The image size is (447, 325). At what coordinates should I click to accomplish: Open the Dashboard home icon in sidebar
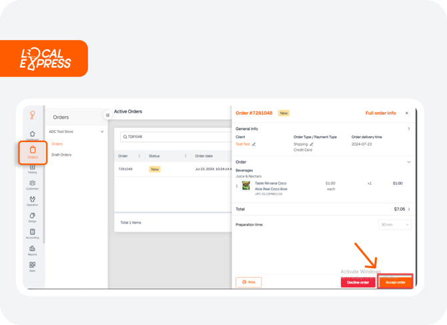33,134
